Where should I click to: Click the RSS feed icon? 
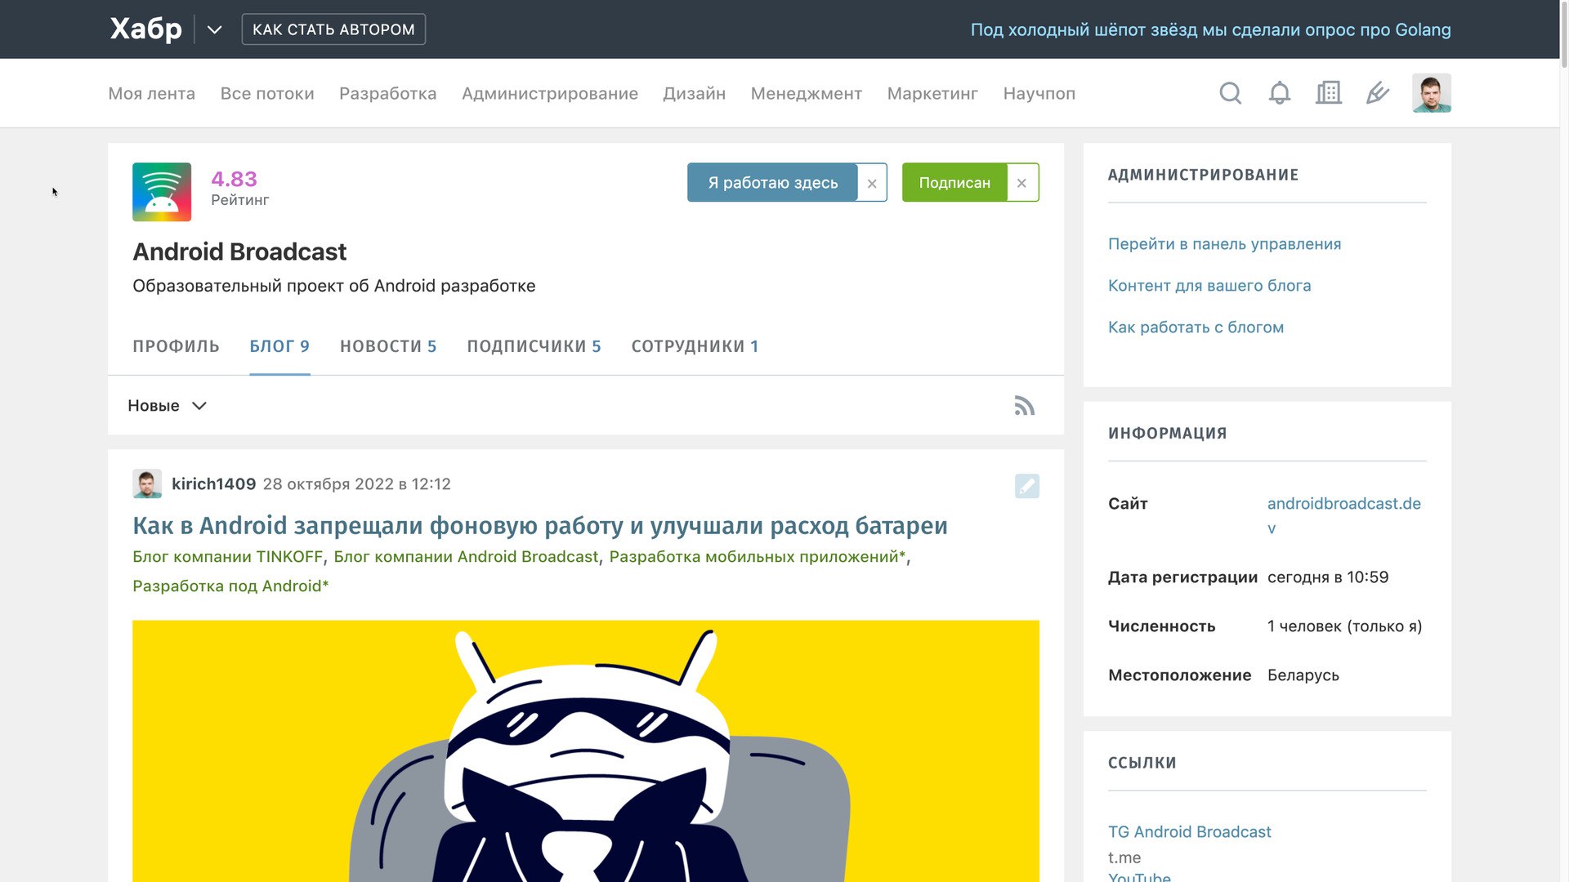pos(1024,406)
